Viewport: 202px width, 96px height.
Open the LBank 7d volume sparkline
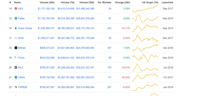[x=145, y=77]
